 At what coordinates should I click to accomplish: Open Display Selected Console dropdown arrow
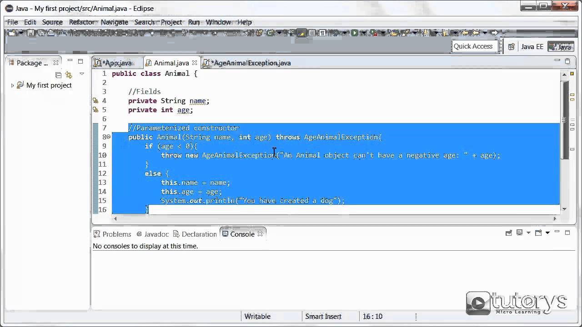pos(528,233)
